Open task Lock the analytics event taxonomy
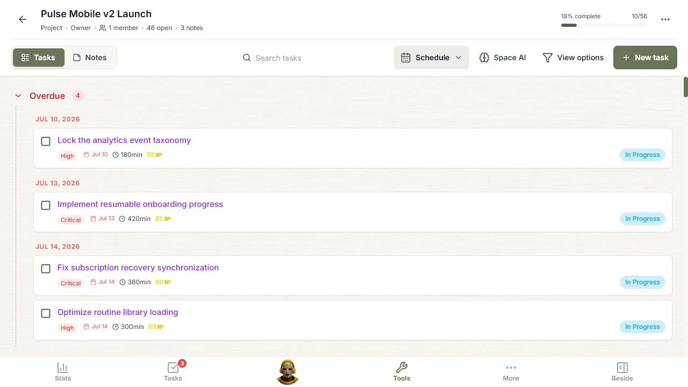The width and height of the screenshot is (688, 387). coord(124,140)
